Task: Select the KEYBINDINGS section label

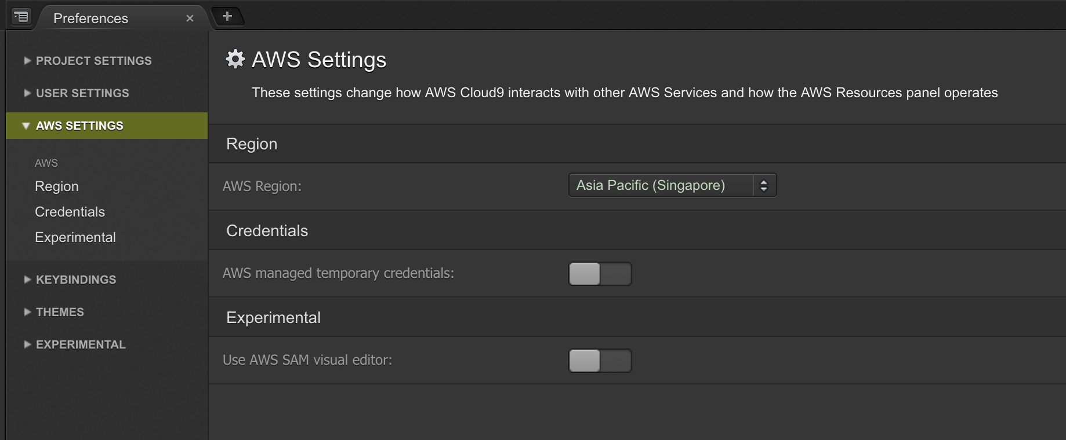Action: tap(76, 280)
